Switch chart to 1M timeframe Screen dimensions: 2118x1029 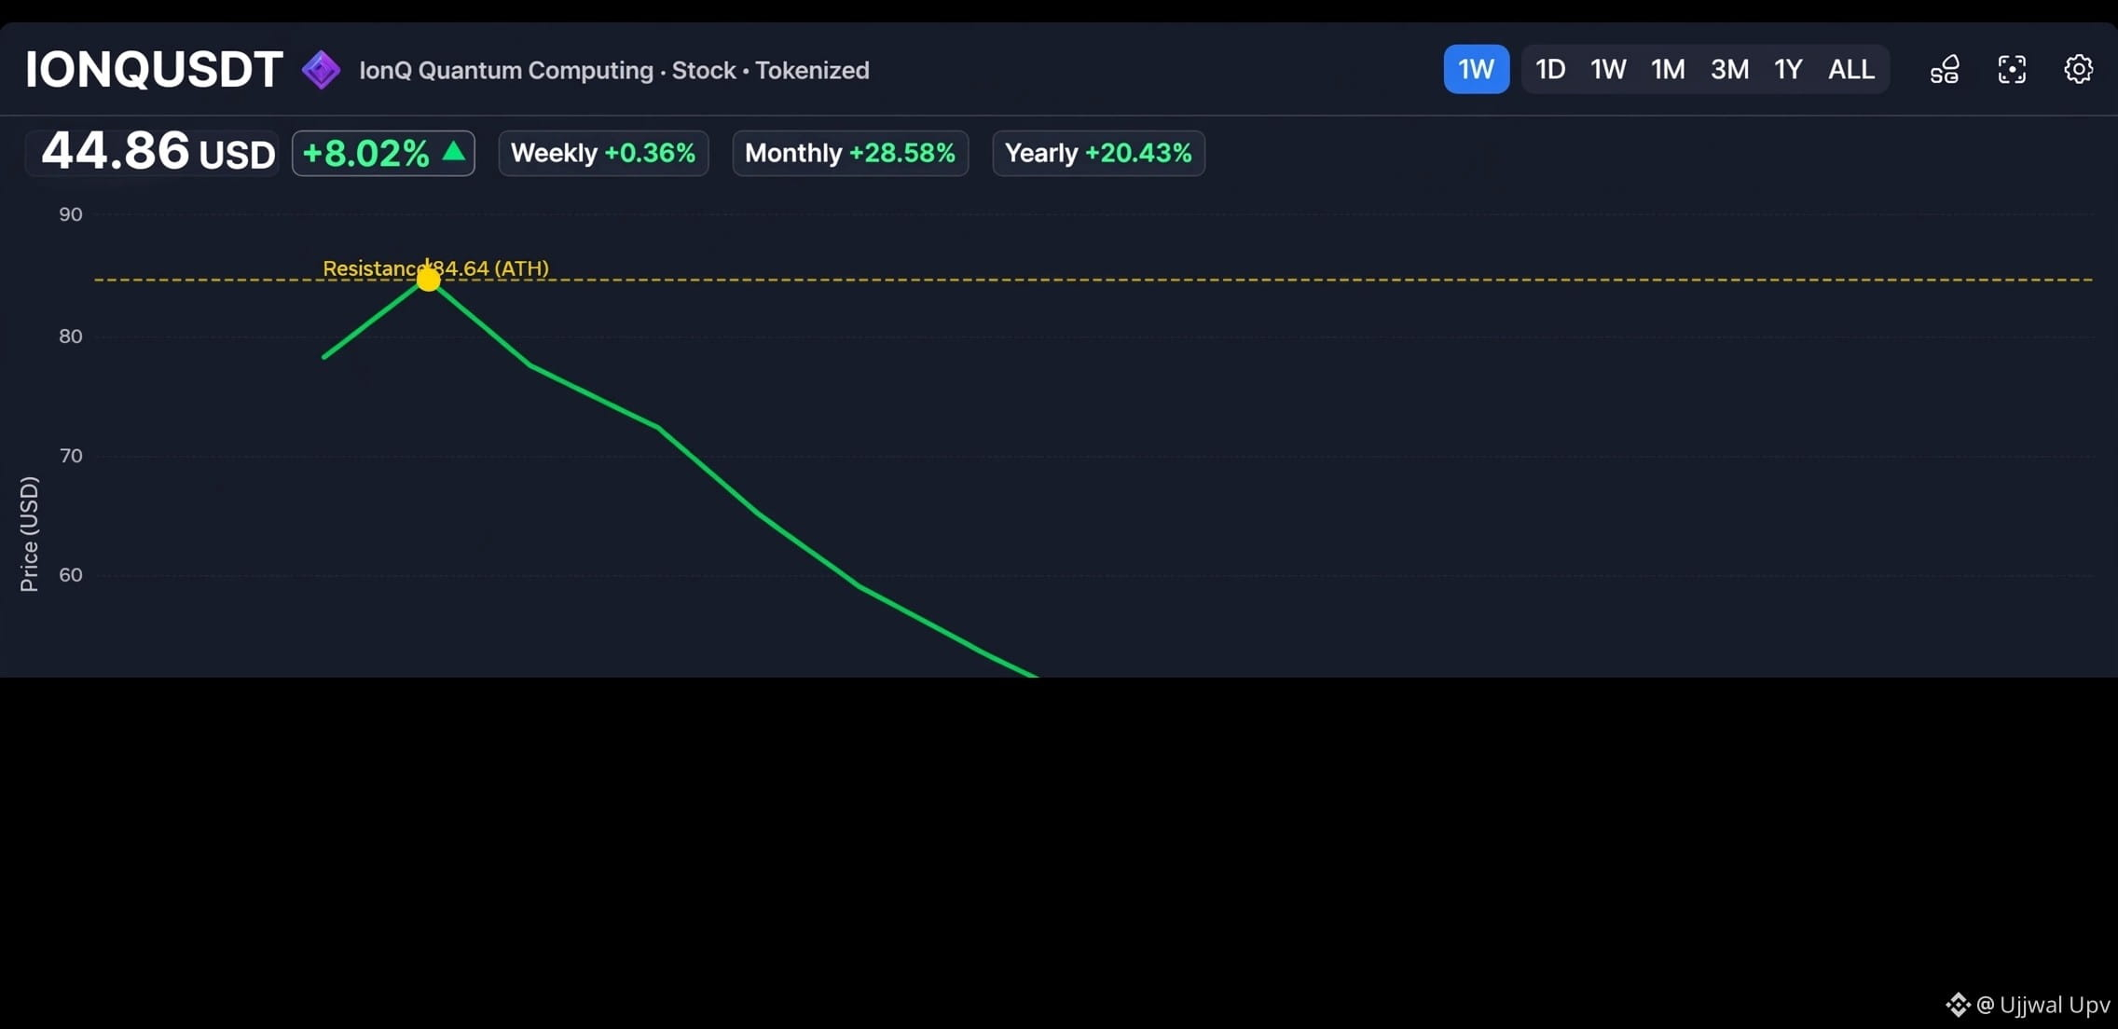[x=1668, y=69]
